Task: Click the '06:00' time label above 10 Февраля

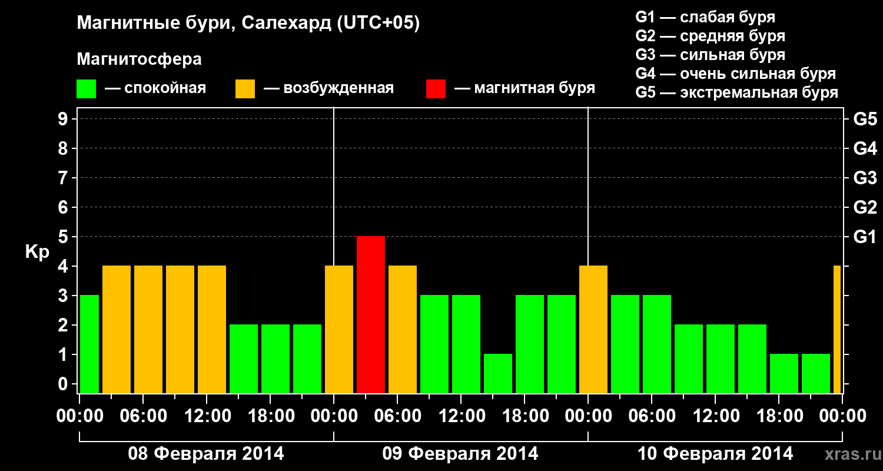Action: [x=652, y=416]
